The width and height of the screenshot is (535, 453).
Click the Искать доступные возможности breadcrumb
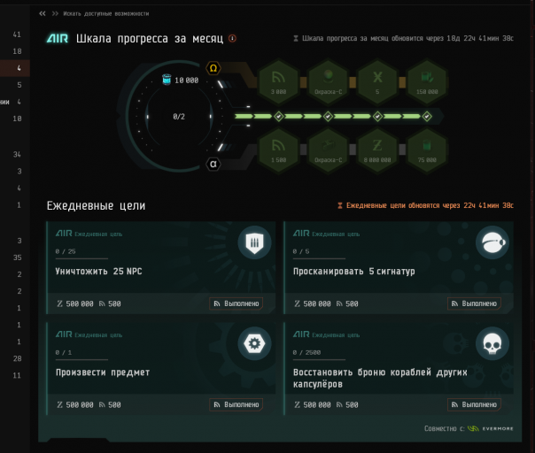click(106, 13)
